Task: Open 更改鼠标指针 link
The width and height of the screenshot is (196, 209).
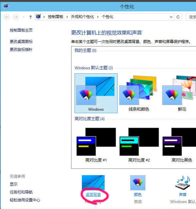Action: [21, 50]
